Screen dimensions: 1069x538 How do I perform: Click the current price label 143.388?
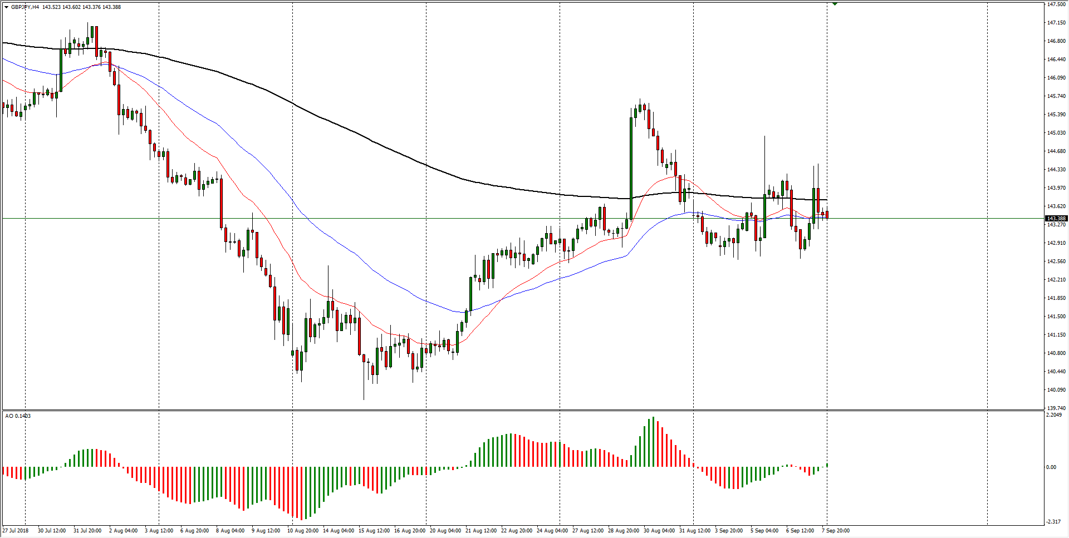1056,219
